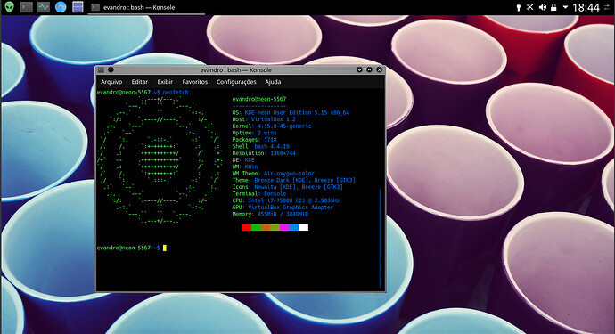
Task: Click the 'Theme: Breeze Dark [KDE]' line
Action: (294, 180)
